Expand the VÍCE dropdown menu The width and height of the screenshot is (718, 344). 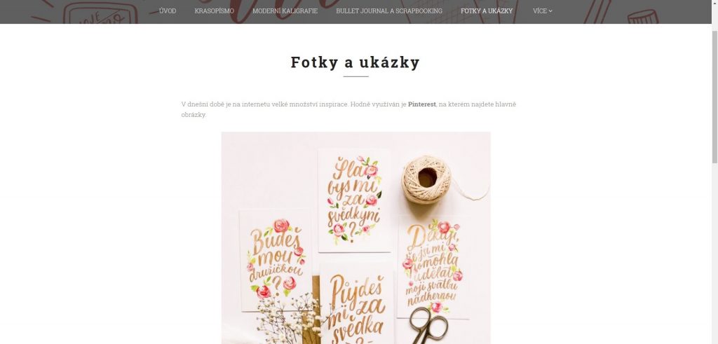click(542, 11)
